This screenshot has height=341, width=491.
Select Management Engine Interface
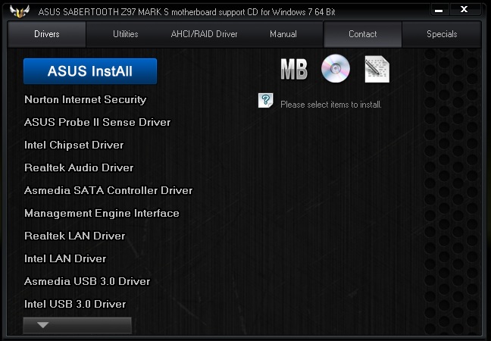(102, 213)
